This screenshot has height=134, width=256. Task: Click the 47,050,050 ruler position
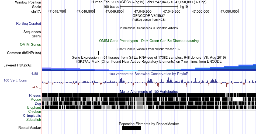coord(229,11)
